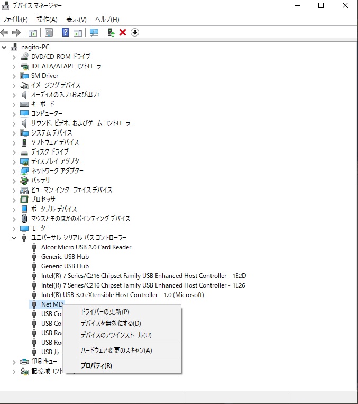Select the 印刷キュー printer icon
Screen dimensions: 358x404
pyautogui.click(x=24, y=362)
